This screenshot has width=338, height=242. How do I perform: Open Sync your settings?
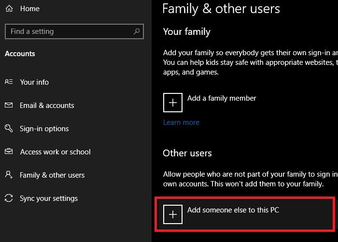[49, 198]
